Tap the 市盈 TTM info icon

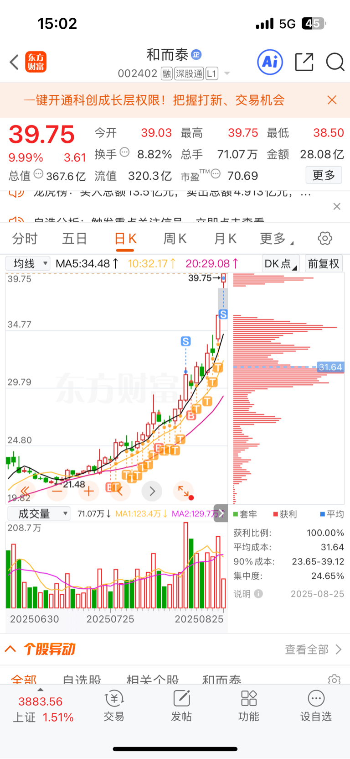tap(216, 174)
